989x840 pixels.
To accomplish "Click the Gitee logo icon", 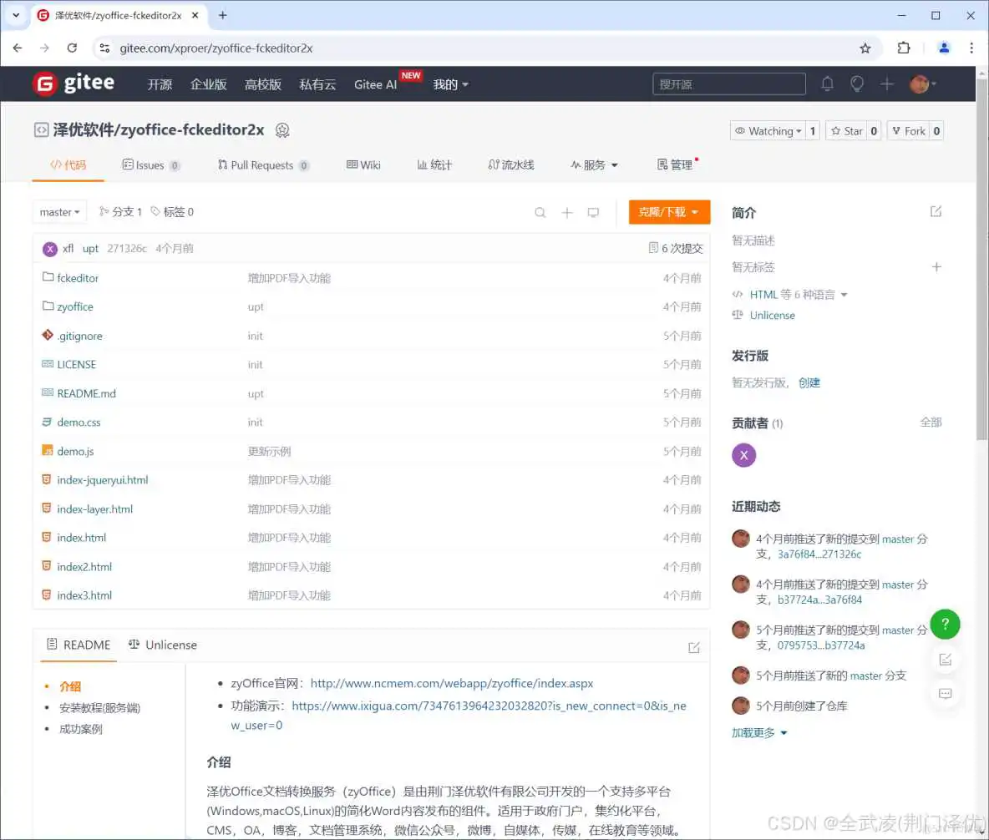I will click(x=44, y=83).
